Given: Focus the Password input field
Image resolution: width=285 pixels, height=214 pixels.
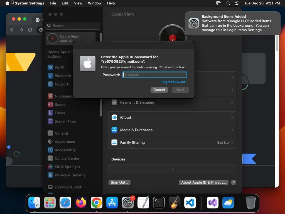Looking at the screenshot, I should point(154,75).
